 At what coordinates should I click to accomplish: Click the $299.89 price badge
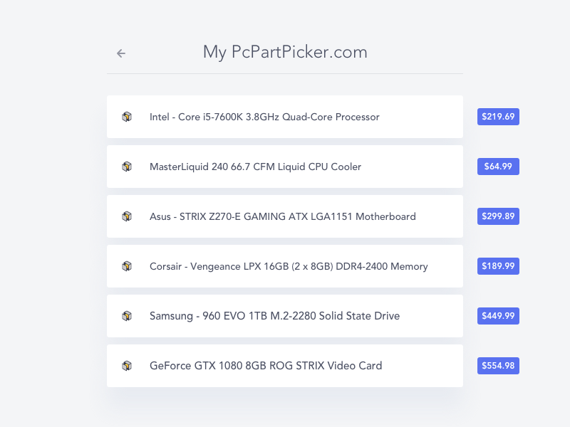[498, 216]
